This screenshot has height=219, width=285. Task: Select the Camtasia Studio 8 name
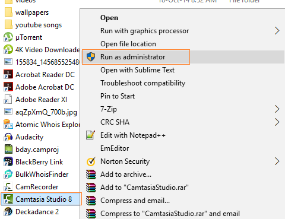(44, 199)
